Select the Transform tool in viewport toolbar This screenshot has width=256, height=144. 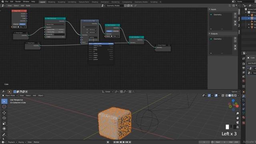(x=4, y=129)
